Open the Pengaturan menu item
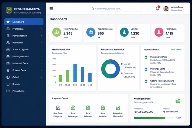 (x=24, y=91)
